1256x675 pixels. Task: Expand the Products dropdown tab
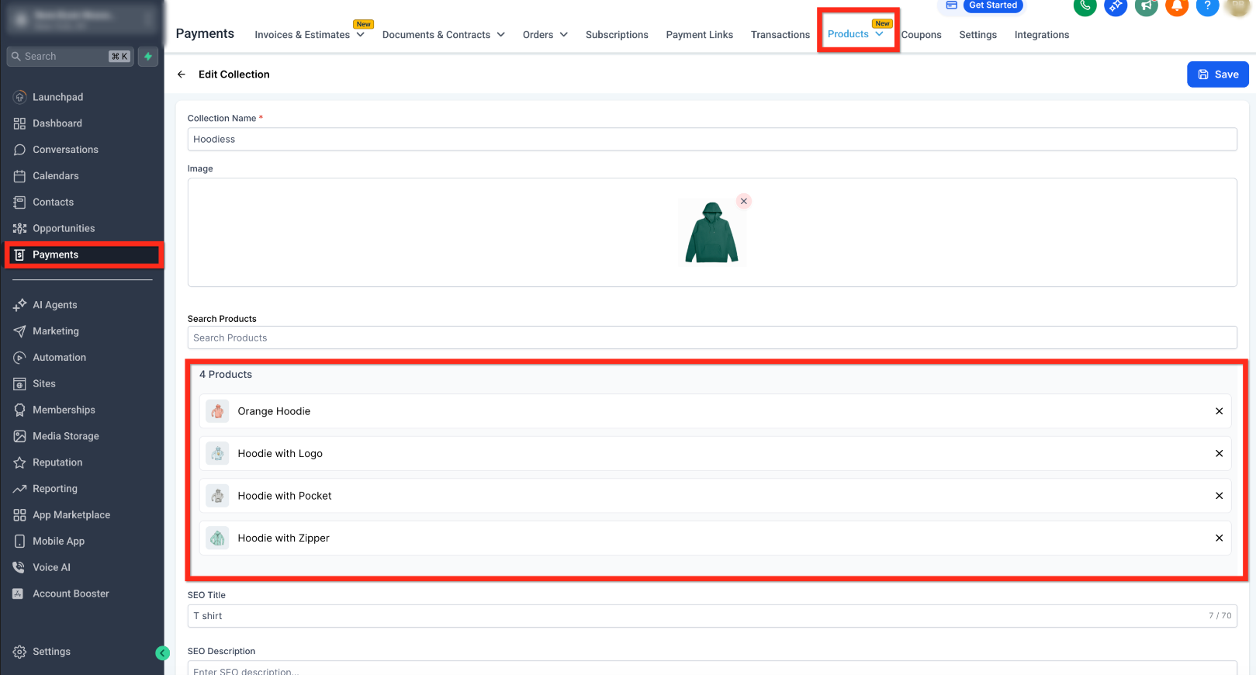(856, 34)
